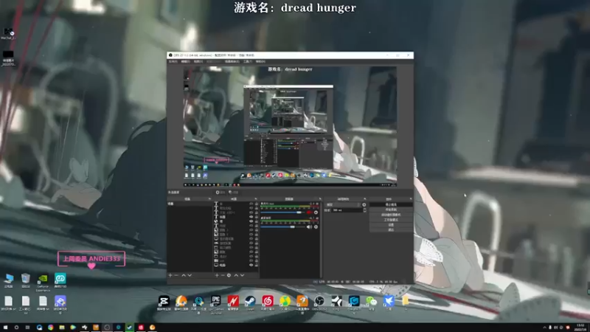Toggle lock on the top text source

[257, 204]
